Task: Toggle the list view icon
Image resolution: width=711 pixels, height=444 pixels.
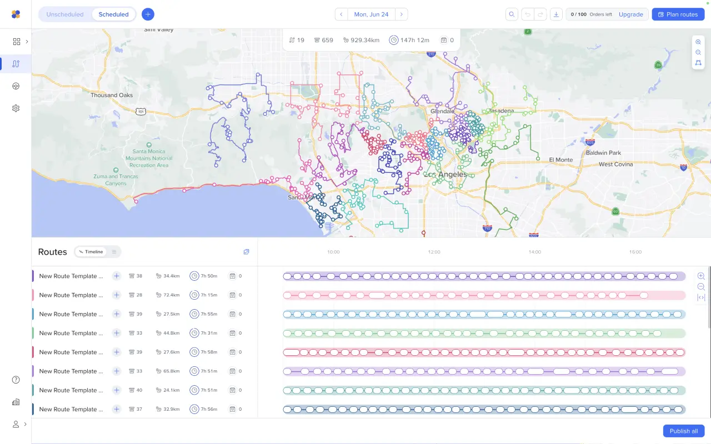Action: (114, 252)
